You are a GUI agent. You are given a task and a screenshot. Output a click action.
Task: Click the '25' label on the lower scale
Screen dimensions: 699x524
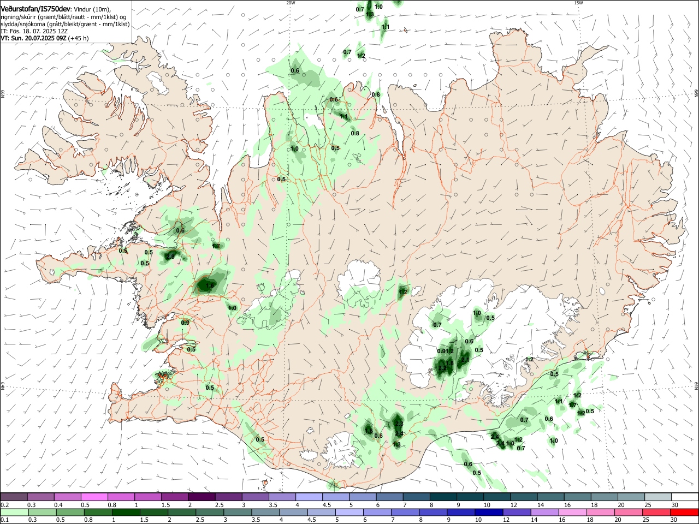pos(647,520)
